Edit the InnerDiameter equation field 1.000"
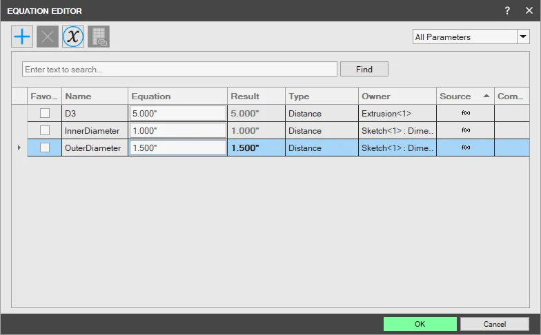The height and width of the screenshot is (335, 541). point(178,130)
